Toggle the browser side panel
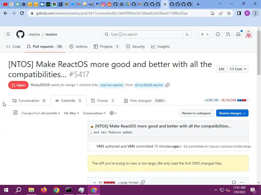This screenshot has height=195, width=261. pos(239,13)
